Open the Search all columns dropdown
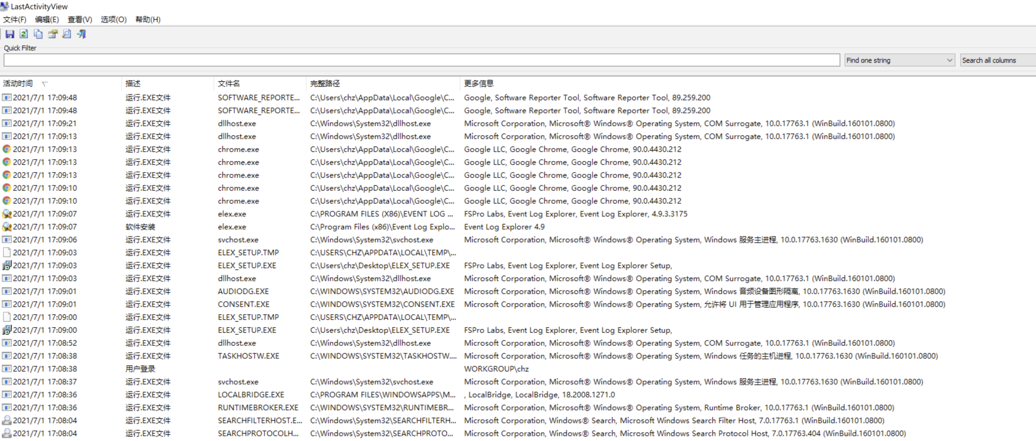1036x441 pixels. click(x=998, y=60)
